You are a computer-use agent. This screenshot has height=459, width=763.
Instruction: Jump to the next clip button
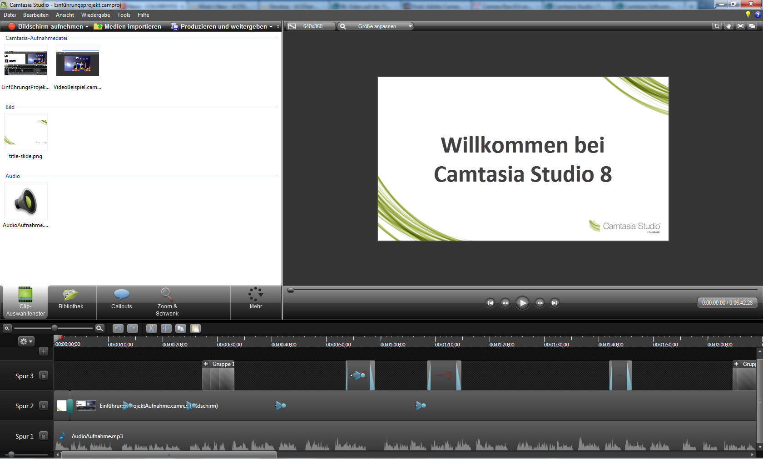pos(555,303)
